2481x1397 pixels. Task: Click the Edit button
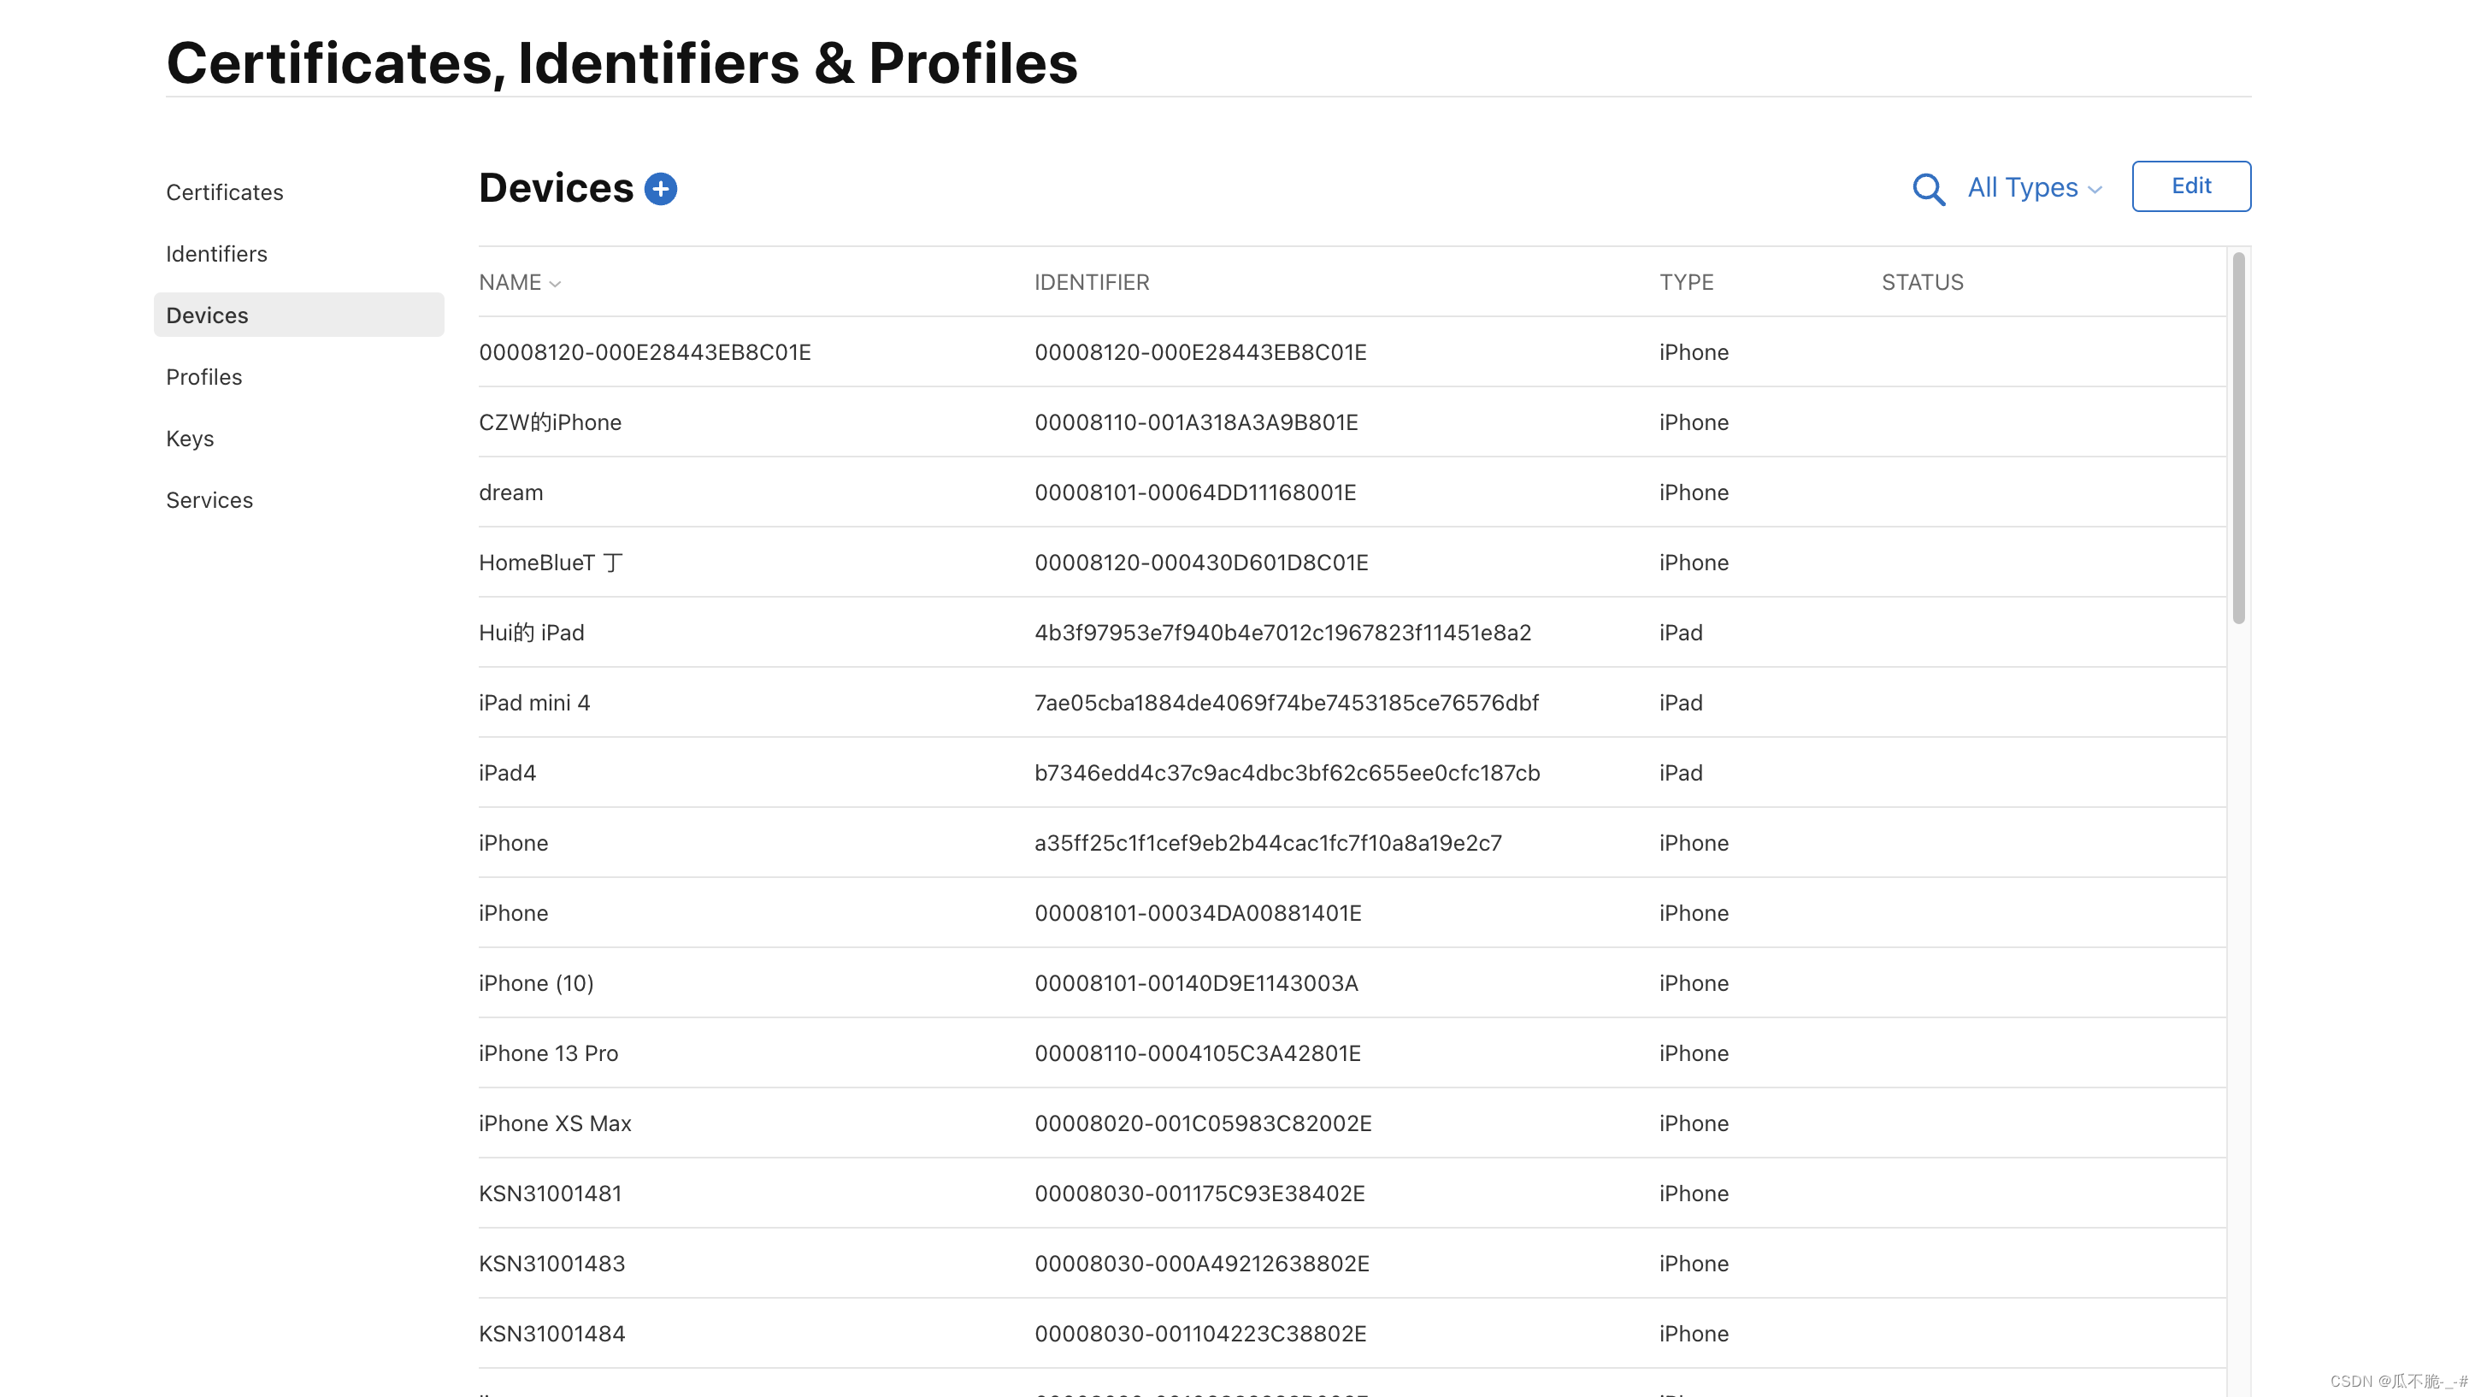[2191, 186]
